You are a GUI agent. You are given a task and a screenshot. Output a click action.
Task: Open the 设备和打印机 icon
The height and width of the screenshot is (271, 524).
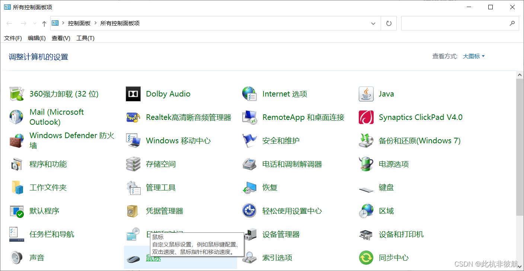(366, 234)
